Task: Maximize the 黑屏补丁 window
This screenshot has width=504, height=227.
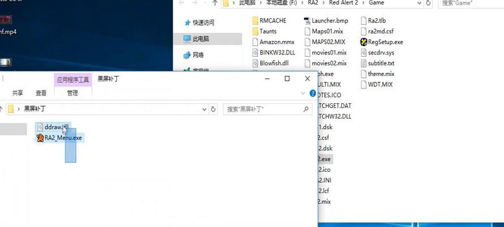Action: [x=287, y=79]
